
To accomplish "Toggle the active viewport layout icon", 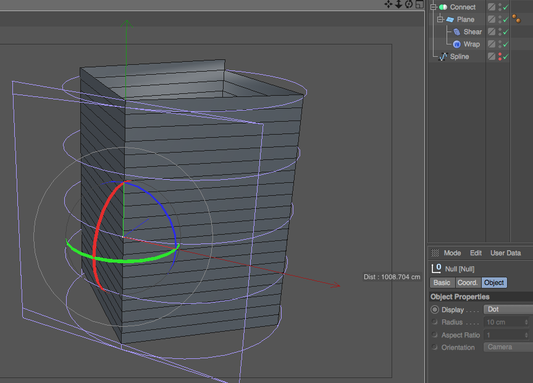I will (419, 4).
